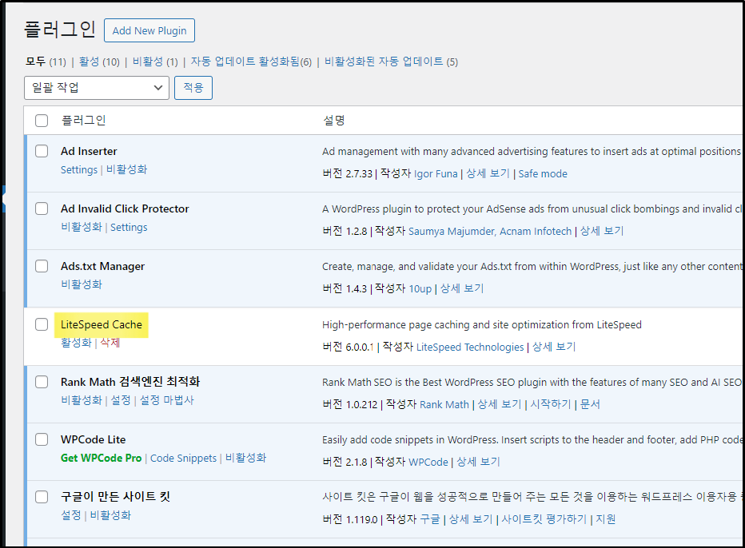Click the 플러그인 column header
Screen dimensions: 745x548
(x=84, y=121)
